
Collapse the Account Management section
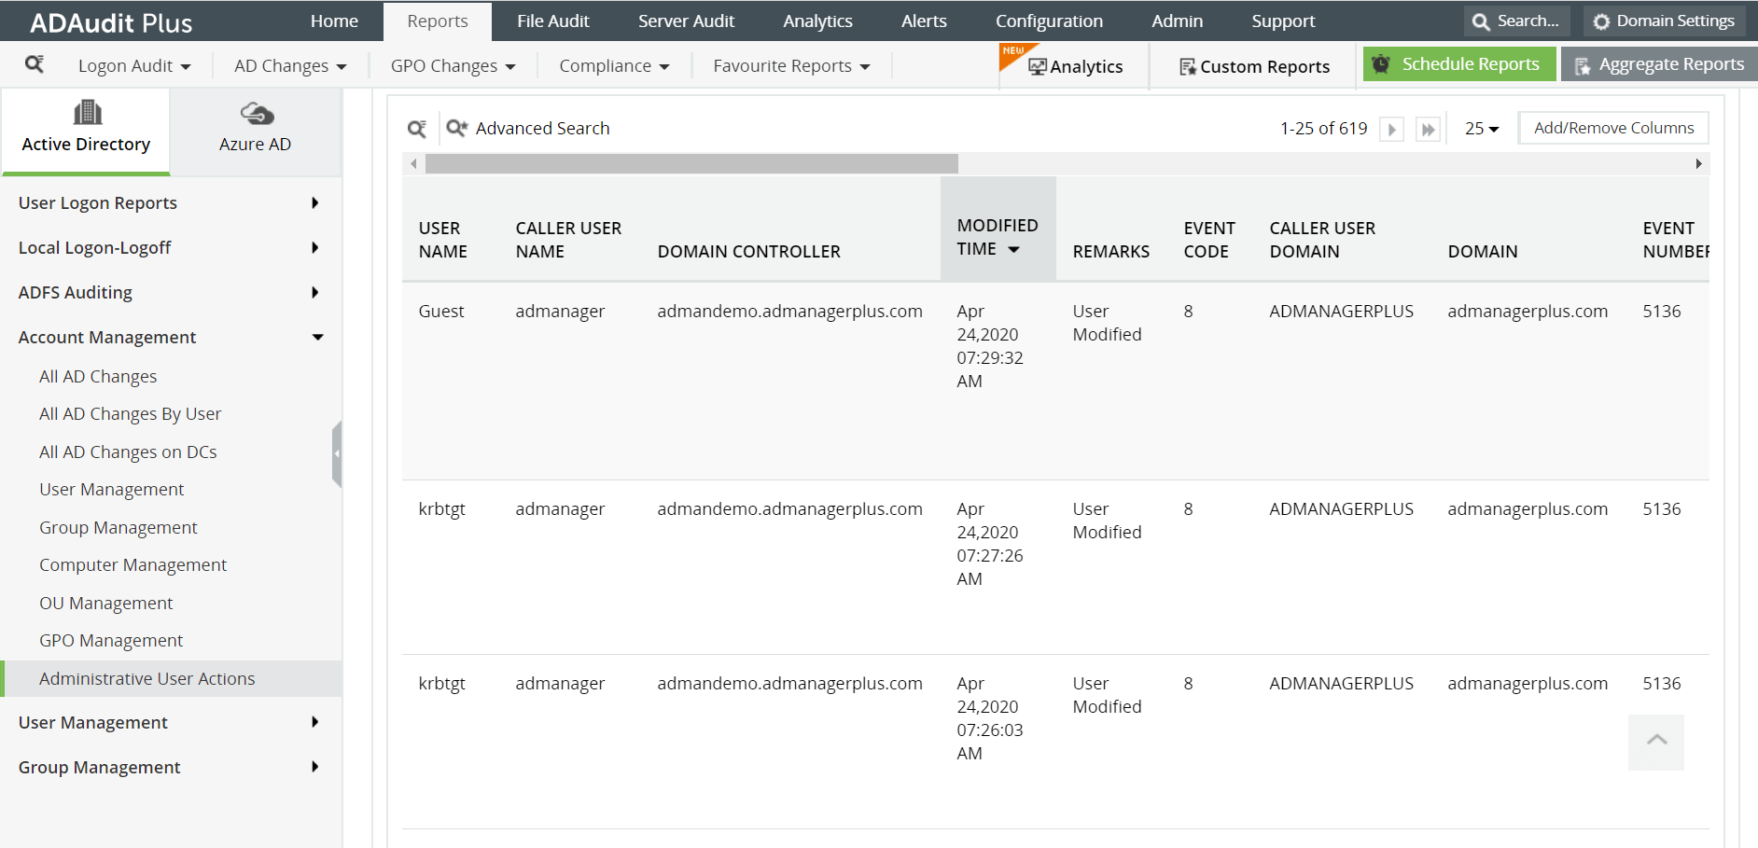pyautogui.click(x=170, y=337)
